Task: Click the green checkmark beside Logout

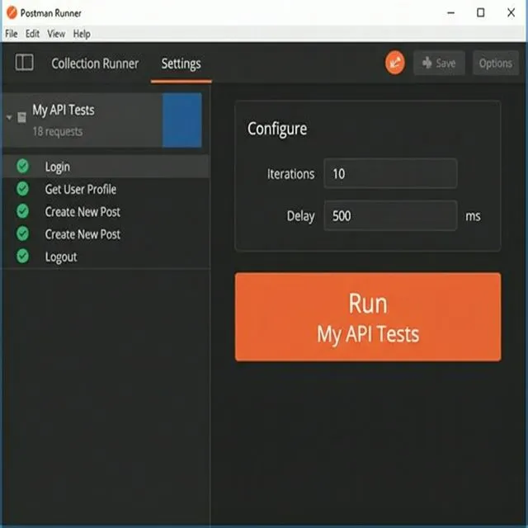Action: coord(22,257)
